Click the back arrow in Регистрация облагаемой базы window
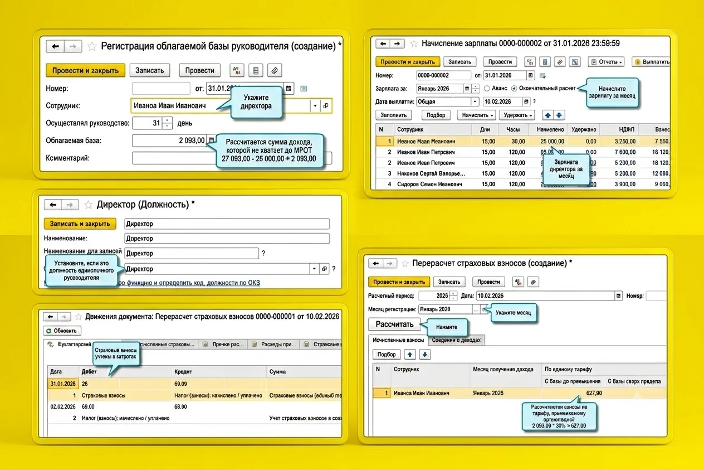 point(56,47)
